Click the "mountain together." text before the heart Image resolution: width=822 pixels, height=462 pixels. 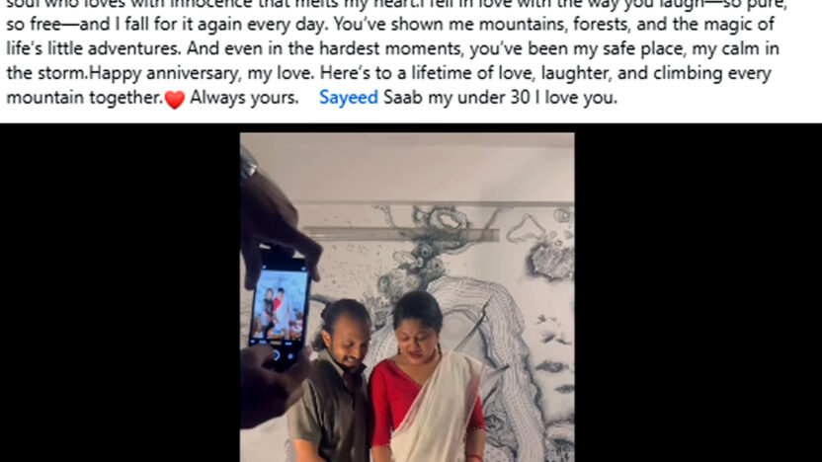(x=85, y=98)
